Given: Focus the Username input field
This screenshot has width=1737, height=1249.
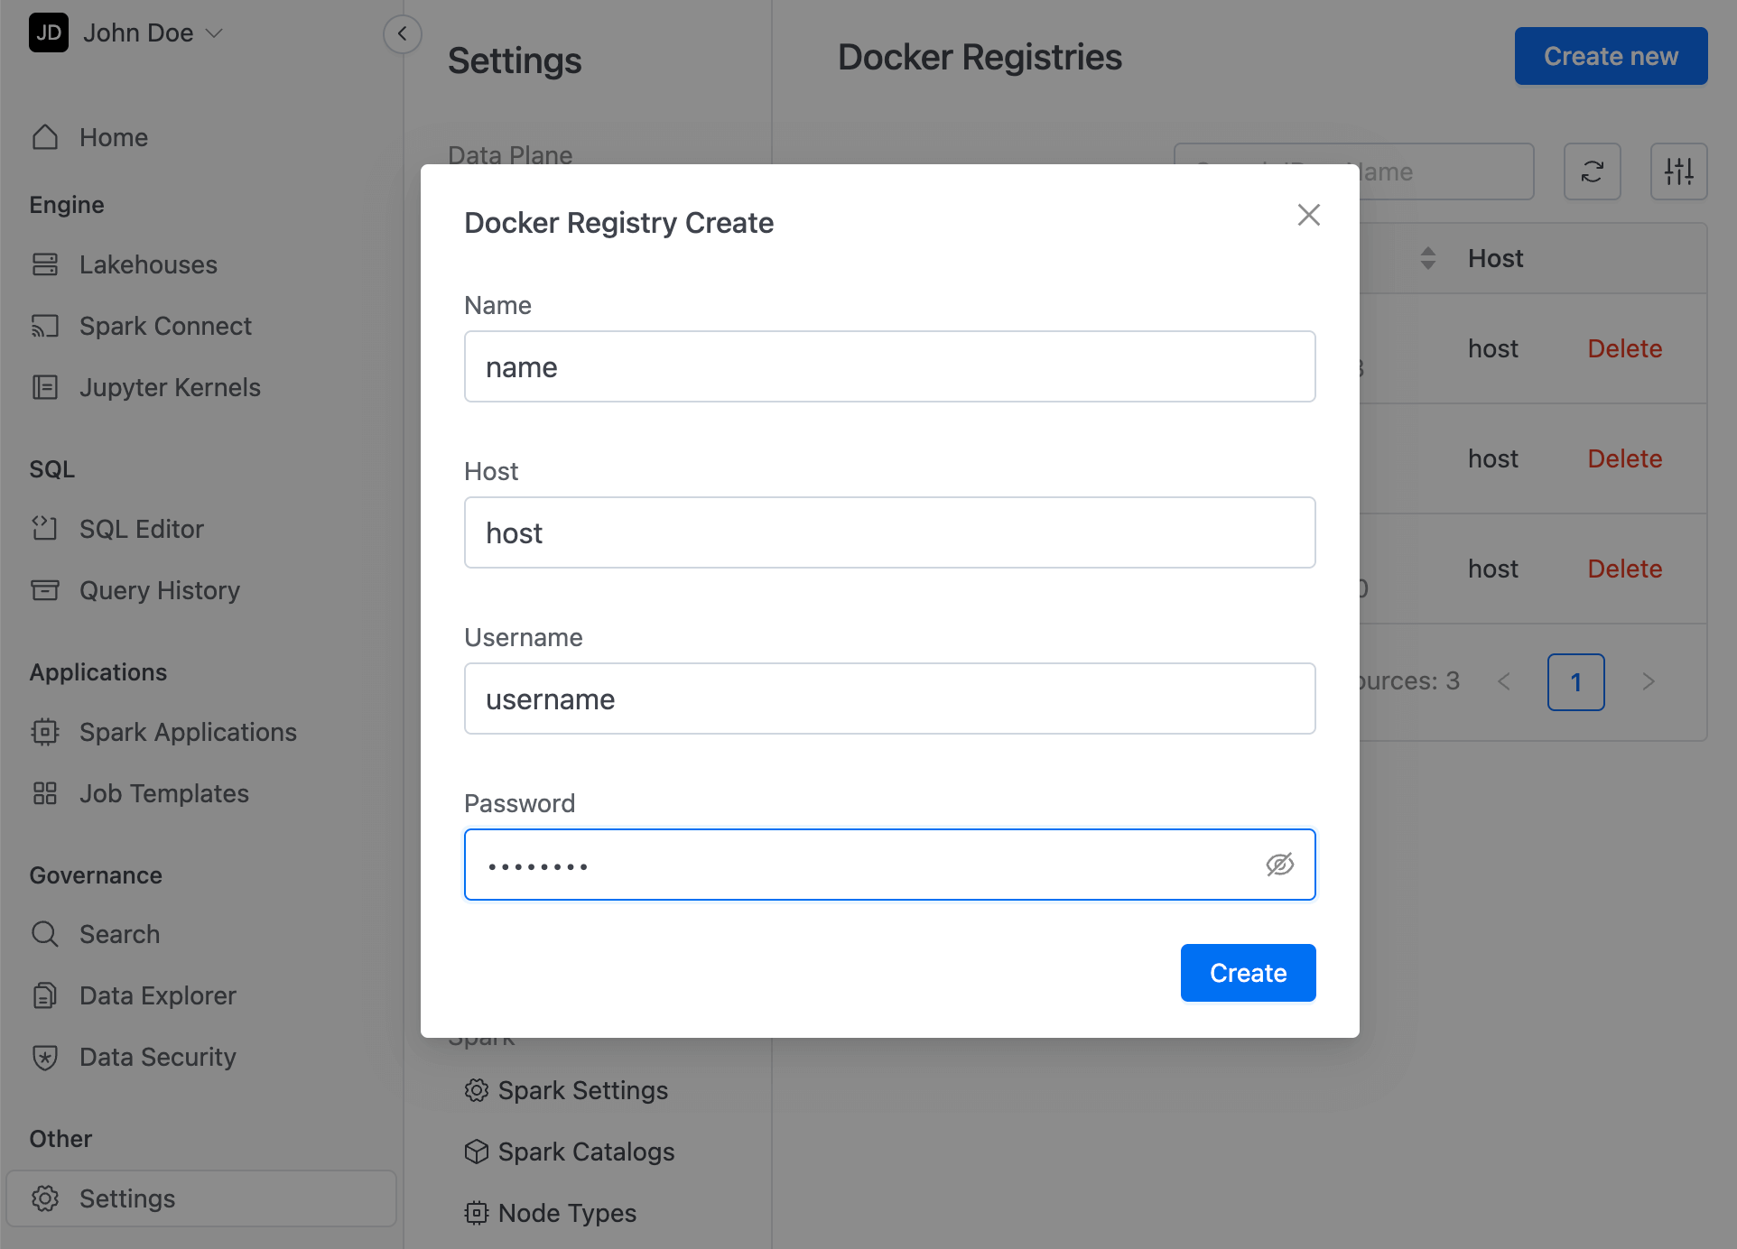Looking at the screenshot, I should [x=890, y=699].
